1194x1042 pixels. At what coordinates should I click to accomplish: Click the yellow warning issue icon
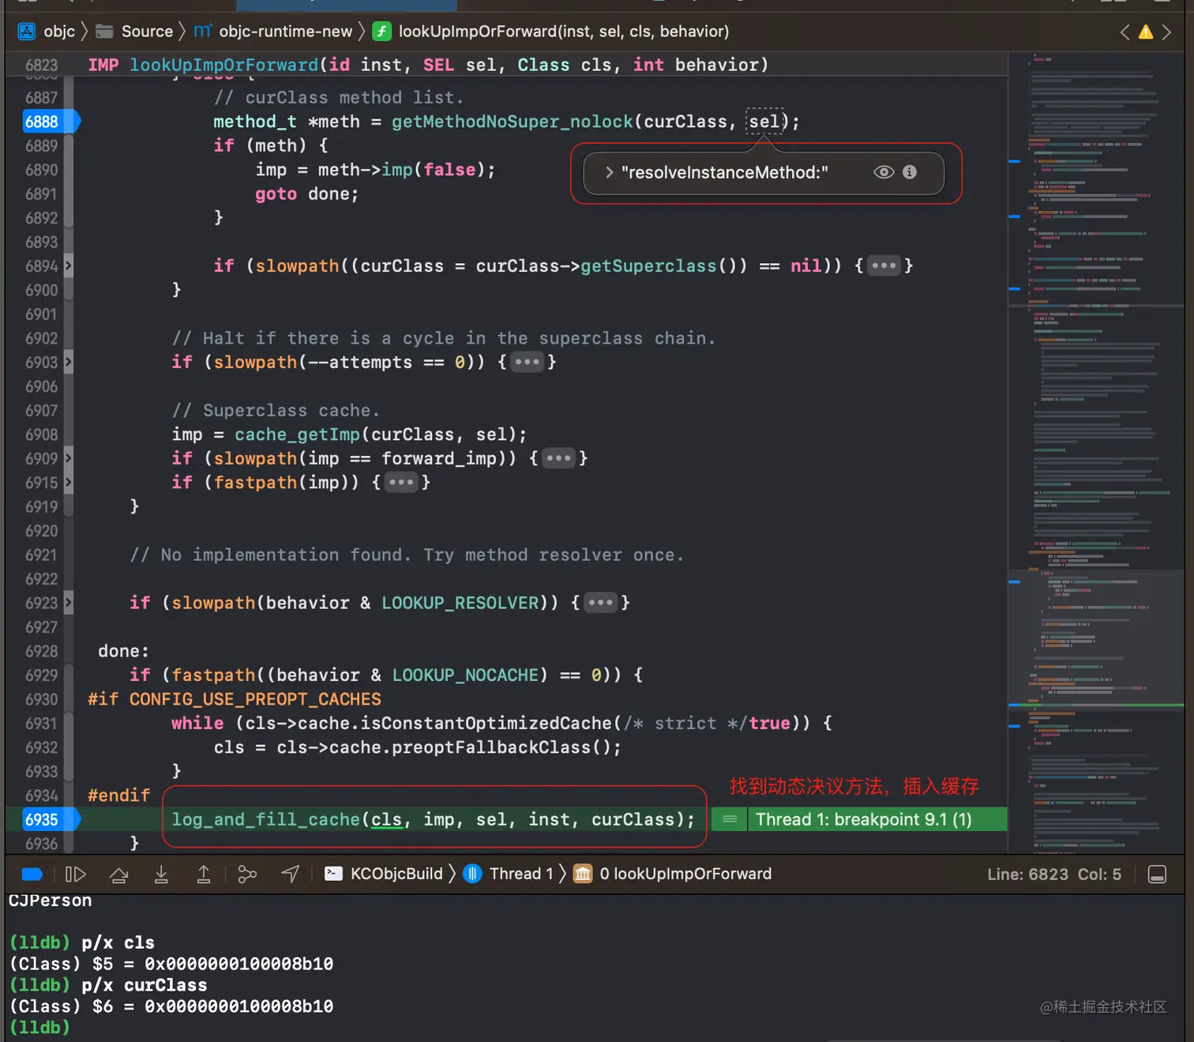[1146, 32]
